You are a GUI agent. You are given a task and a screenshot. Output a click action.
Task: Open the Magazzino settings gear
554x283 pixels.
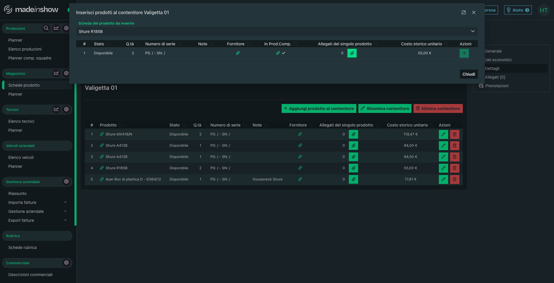click(x=66, y=73)
